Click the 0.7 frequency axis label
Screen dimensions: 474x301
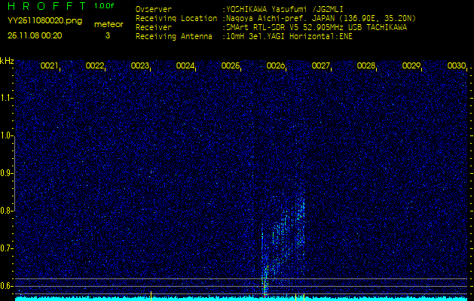coord(6,248)
